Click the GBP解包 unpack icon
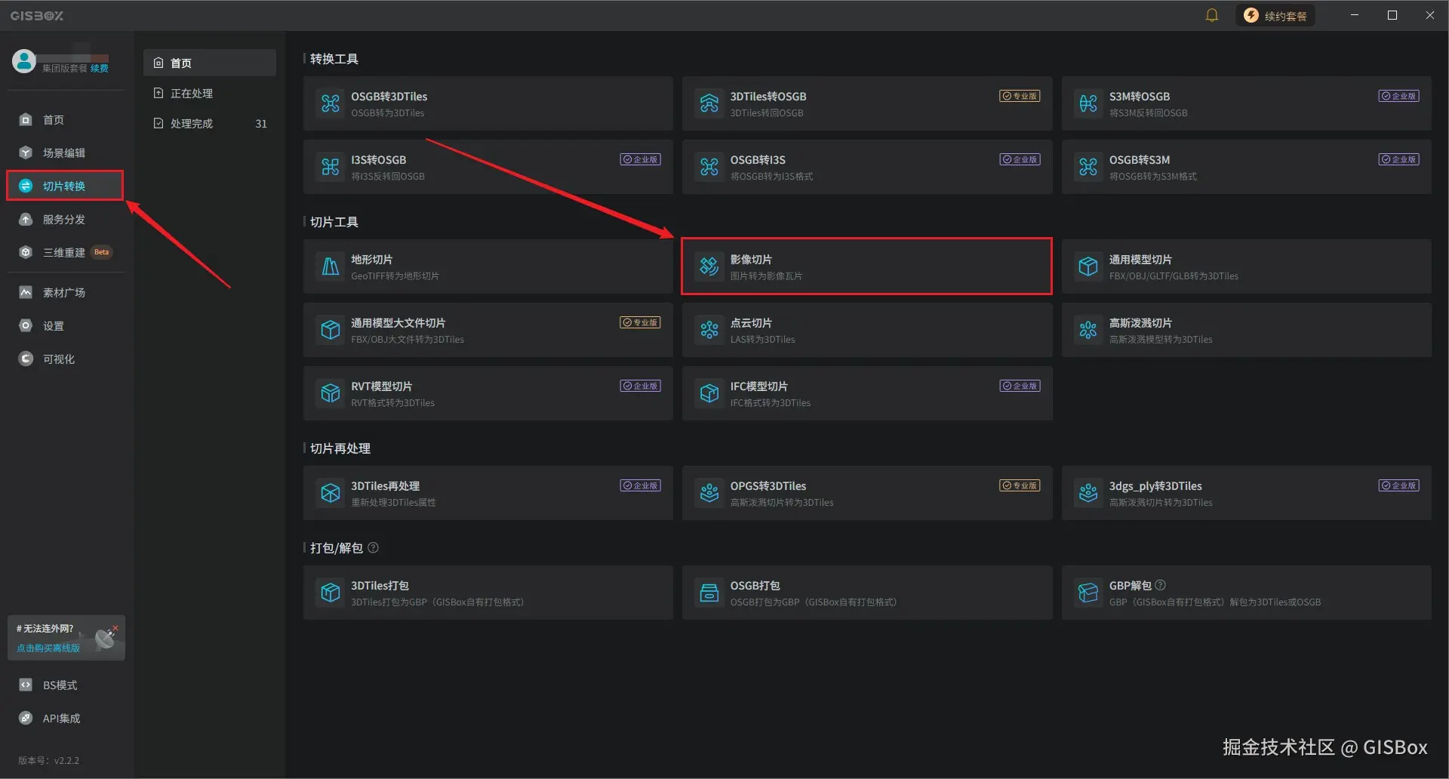The width and height of the screenshot is (1449, 779). [x=1088, y=593]
